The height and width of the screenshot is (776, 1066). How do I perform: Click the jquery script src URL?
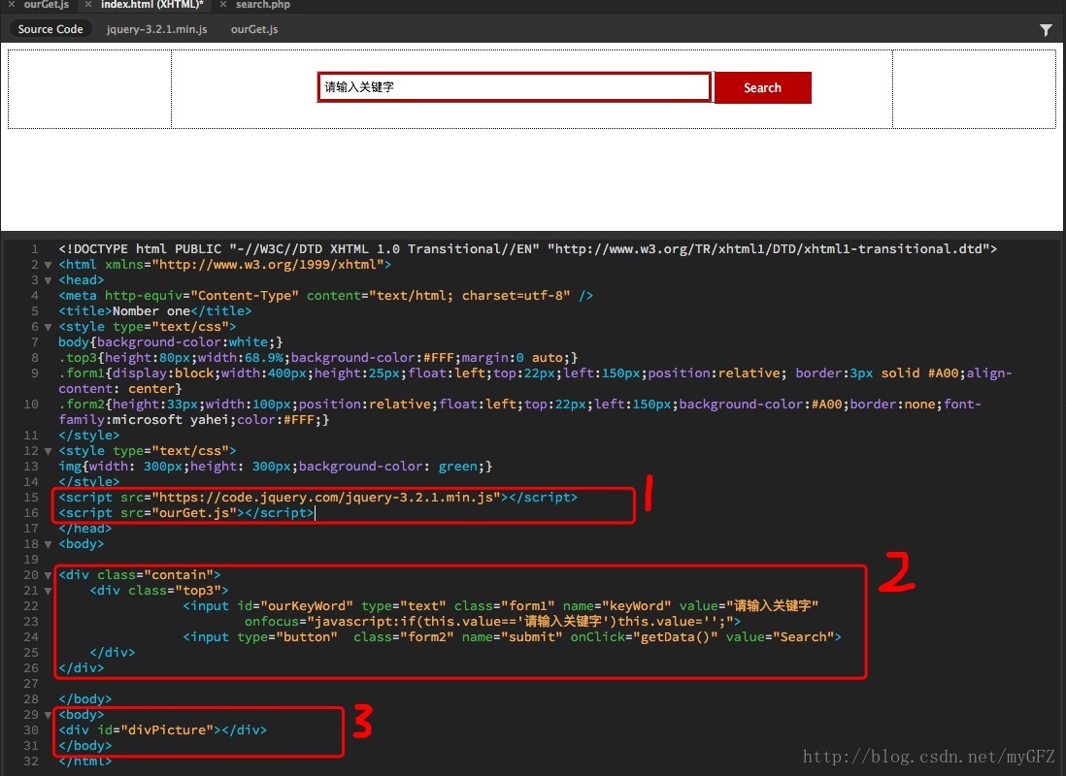point(325,498)
